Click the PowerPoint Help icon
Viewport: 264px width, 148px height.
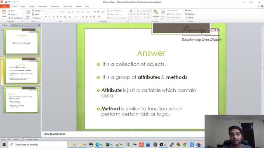click(x=262, y=6)
